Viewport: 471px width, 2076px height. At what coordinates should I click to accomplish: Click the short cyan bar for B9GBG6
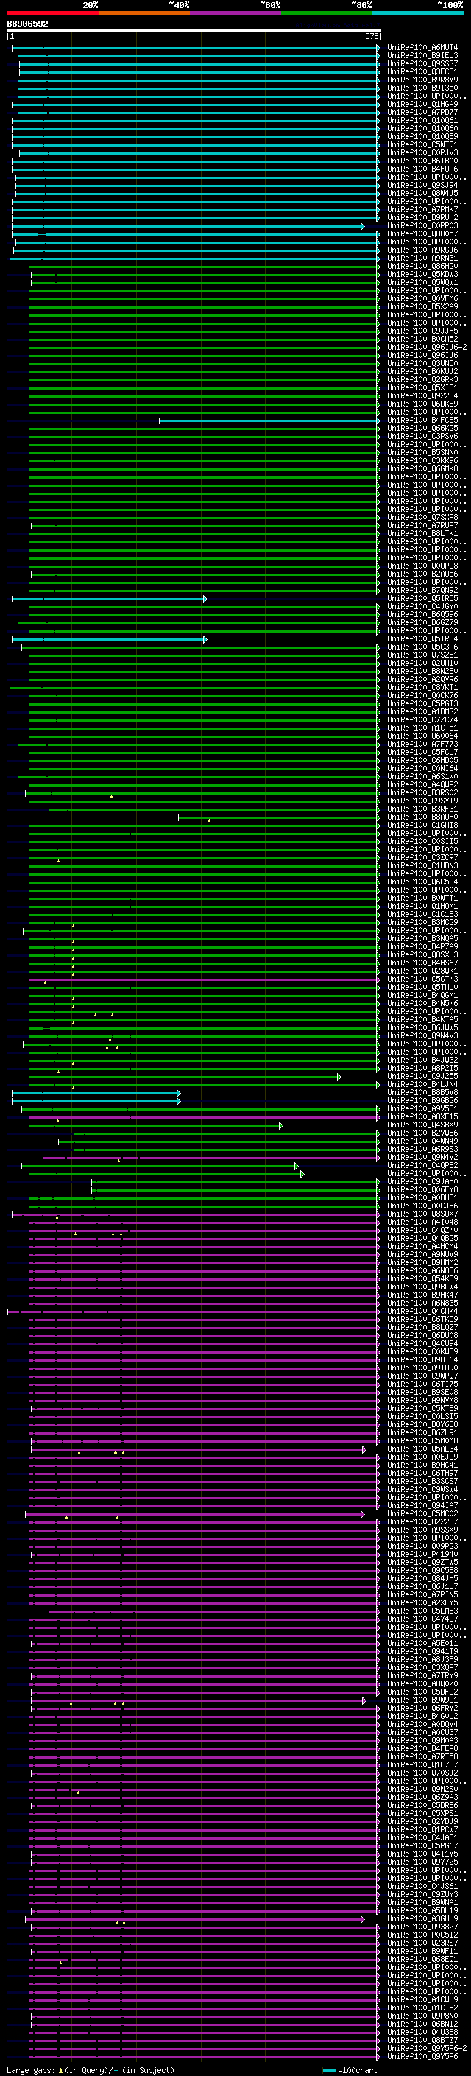(x=96, y=1102)
